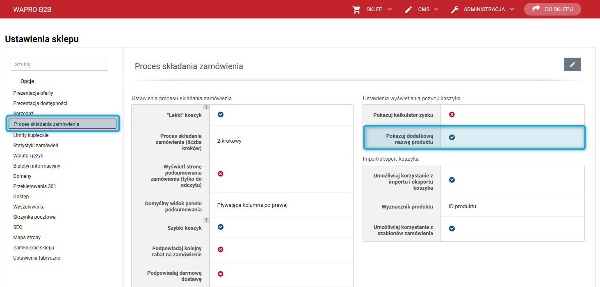Click the "Import/eksport koszyka" section heading
This screenshot has height=287, width=600.
pos(391,159)
